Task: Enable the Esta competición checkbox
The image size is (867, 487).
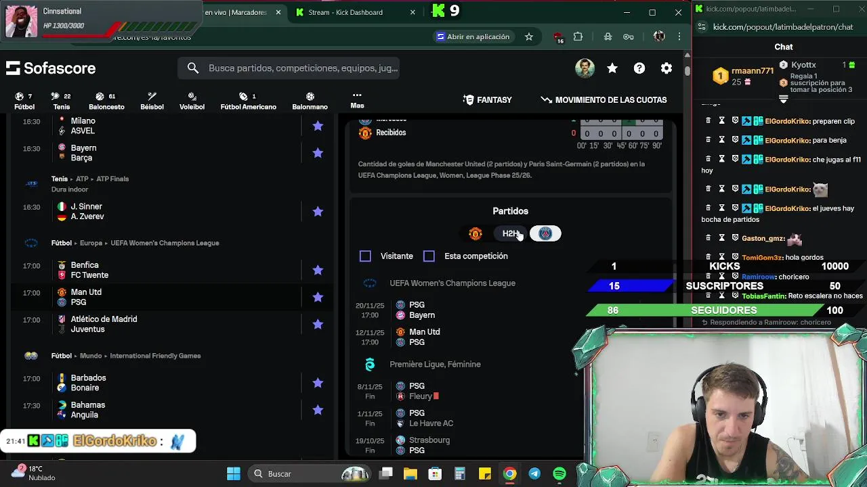Action: [x=429, y=256]
